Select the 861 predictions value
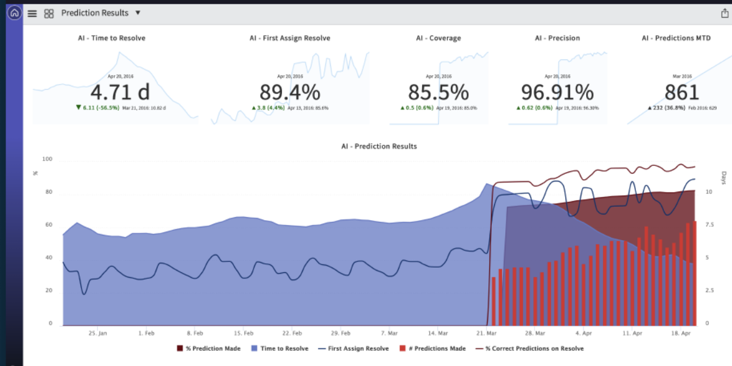This screenshot has height=366, width=732. click(682, 92)
